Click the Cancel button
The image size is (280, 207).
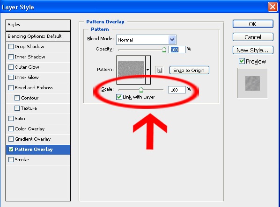coord(253,37)
